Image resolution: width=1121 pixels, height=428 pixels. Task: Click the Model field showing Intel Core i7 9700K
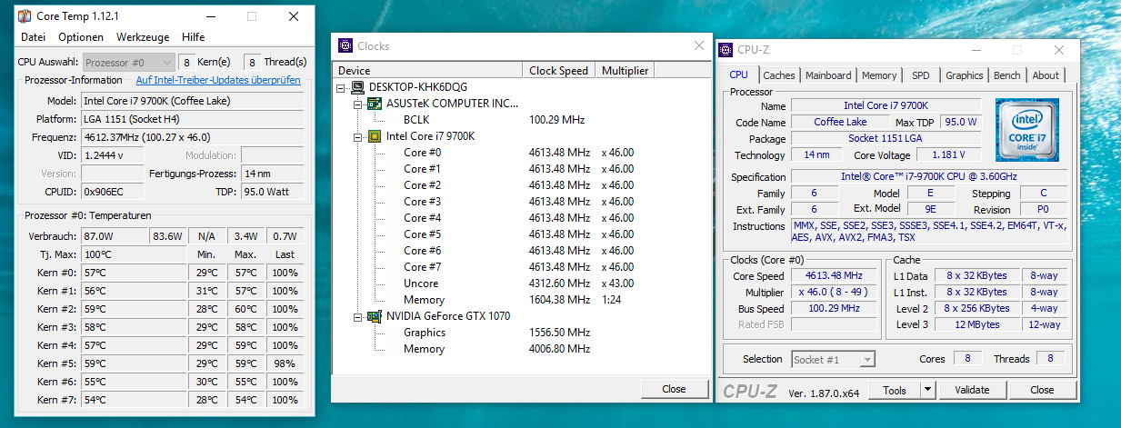click(x=192, y=101)
